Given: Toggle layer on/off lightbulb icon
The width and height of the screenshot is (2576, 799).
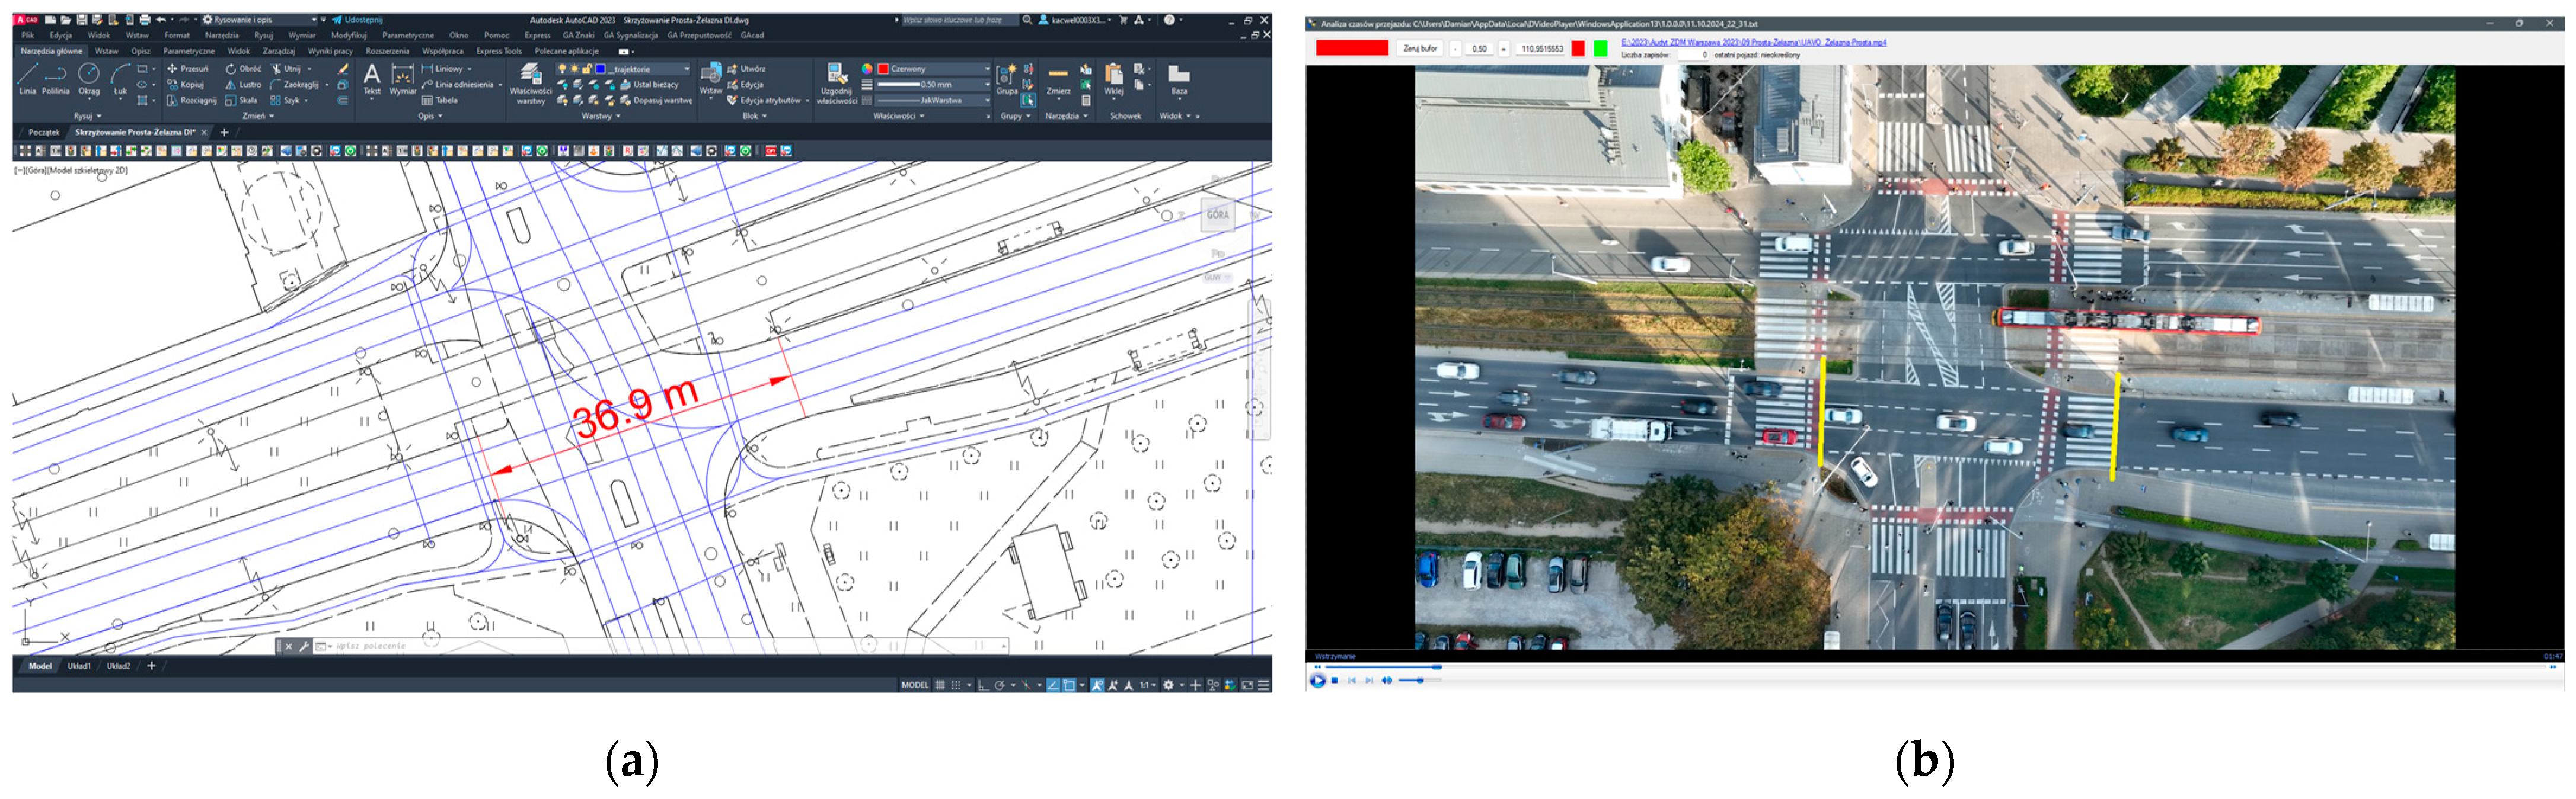Looking at the screenshot, I should (562, 69).
